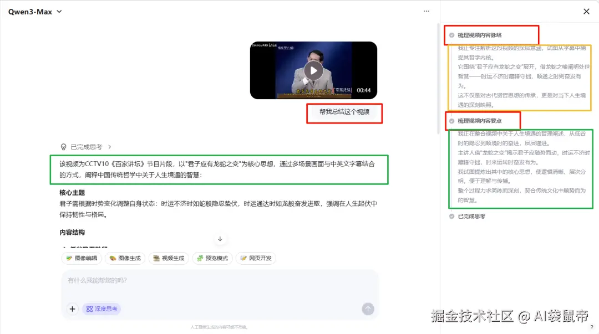
Task: Click the 帮我总结这个视频 message bubble
Action: tap(344, 114)
